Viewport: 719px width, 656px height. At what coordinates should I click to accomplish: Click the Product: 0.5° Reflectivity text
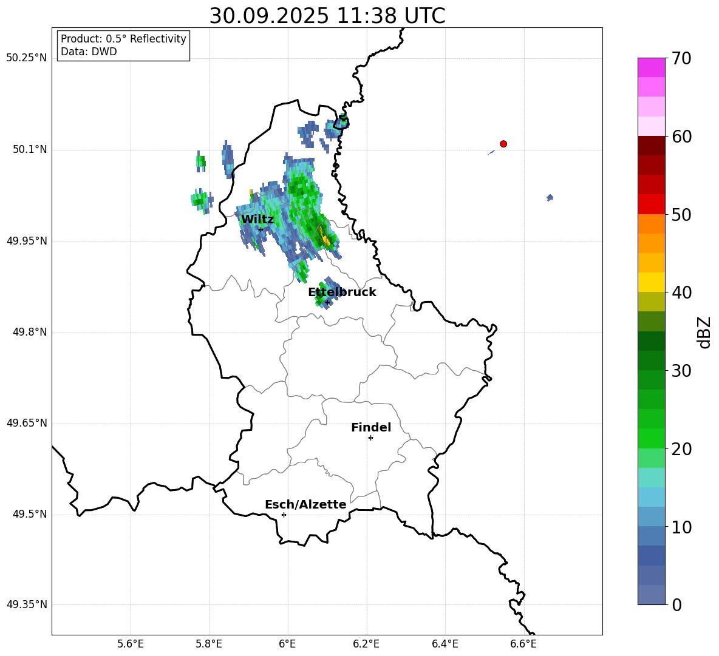pyautogui.click(x=123, y=39)
